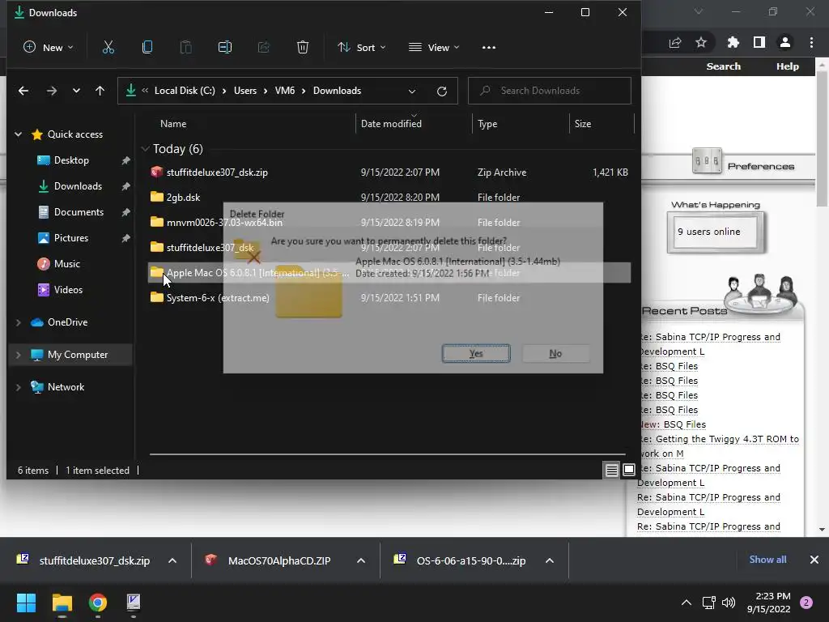This screenshot has height=622, width=829.
Task: Click the Help menu on webpage
Action: point(787,66)
